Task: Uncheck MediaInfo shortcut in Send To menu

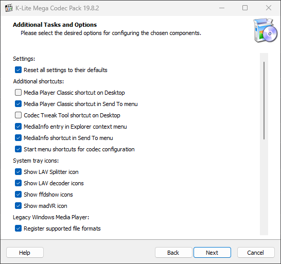Action: 18,138
